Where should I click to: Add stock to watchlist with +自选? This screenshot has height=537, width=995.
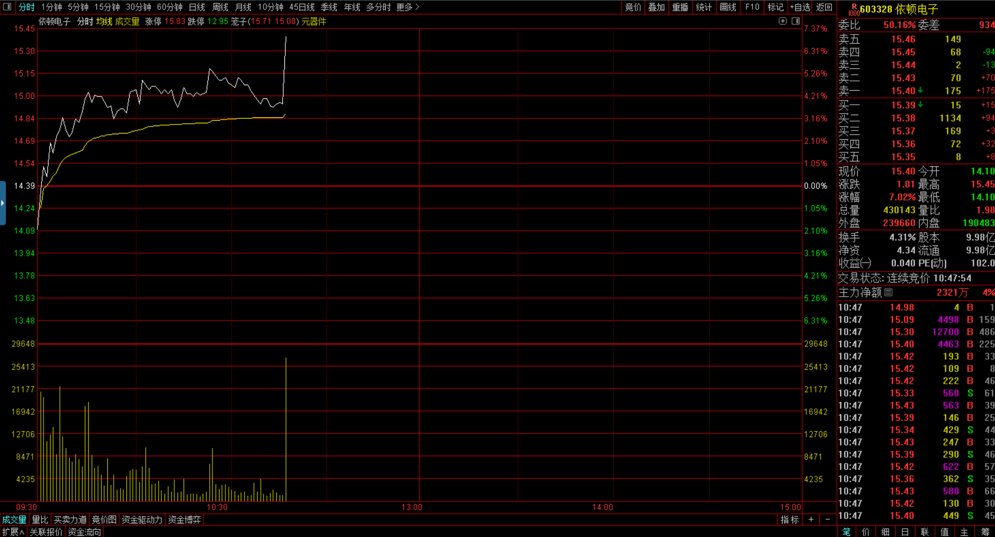(x=800, y=7)
